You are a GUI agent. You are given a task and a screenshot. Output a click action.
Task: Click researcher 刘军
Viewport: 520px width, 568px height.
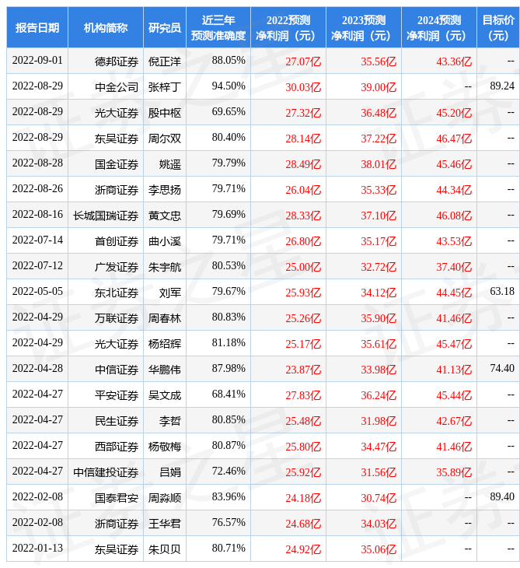click(x=170, y=293)
